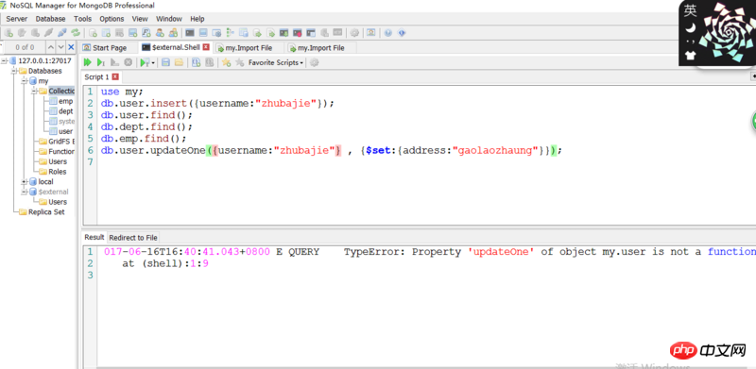Close the search bar with the blue X
Viewport: 756px width, 369px height.
click(71, 47)
